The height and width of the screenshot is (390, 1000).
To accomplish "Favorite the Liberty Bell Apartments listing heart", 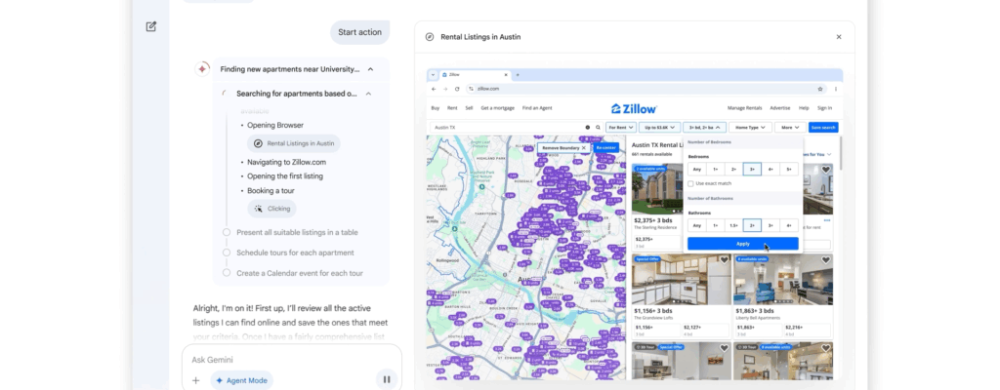I will click(x=826, y=260).
